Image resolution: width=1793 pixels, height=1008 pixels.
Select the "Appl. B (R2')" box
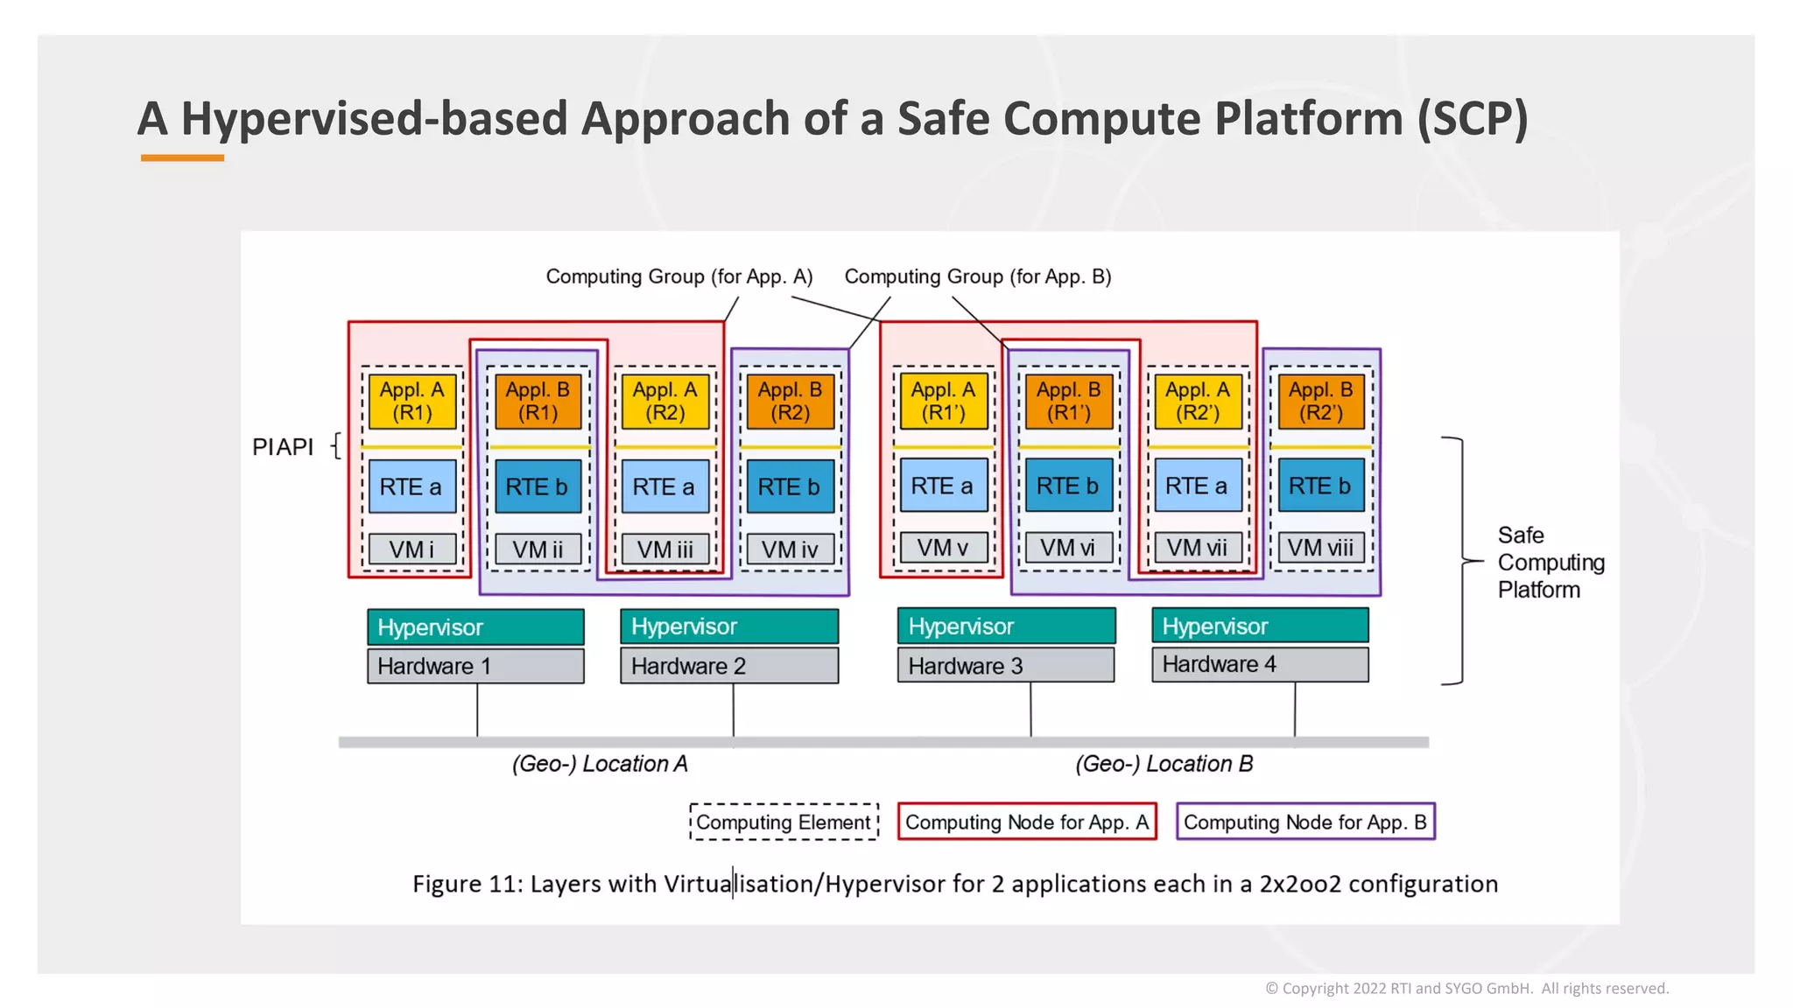tap(1321, 402)
